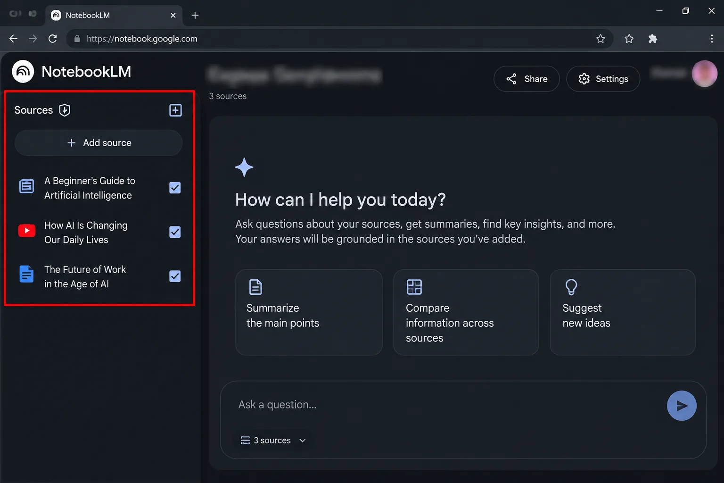Click the user profile avatar
The height and width of the screenshot is (483, 724).
(705, 74)
